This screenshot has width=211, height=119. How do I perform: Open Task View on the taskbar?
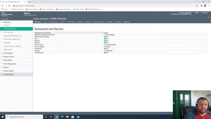51,117
